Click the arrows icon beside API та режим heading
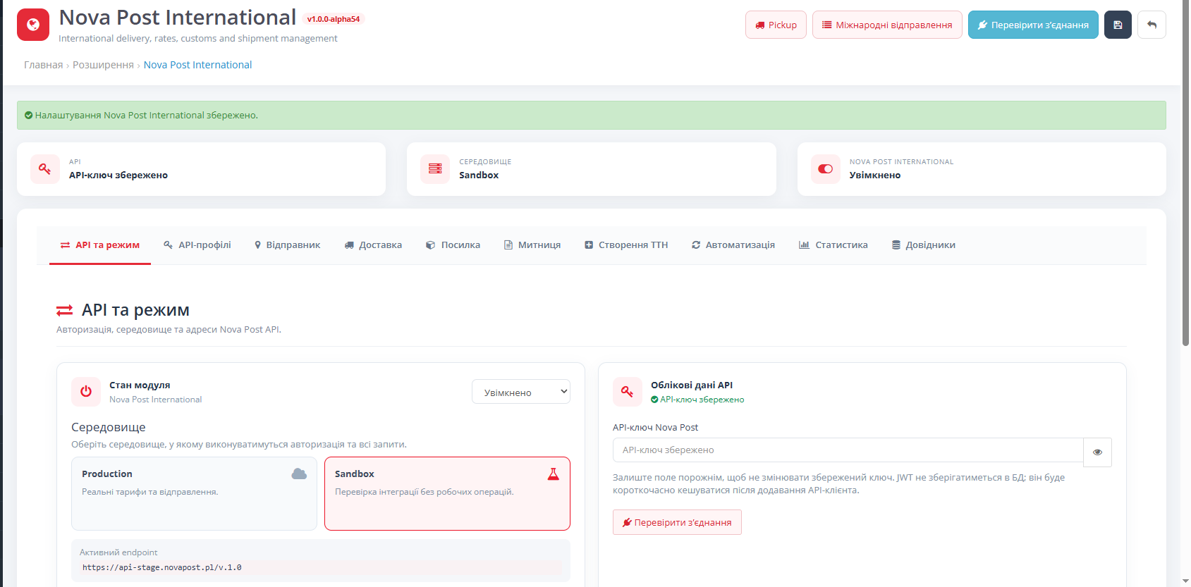The image size is (1191, 587). (x=64, y=311)
